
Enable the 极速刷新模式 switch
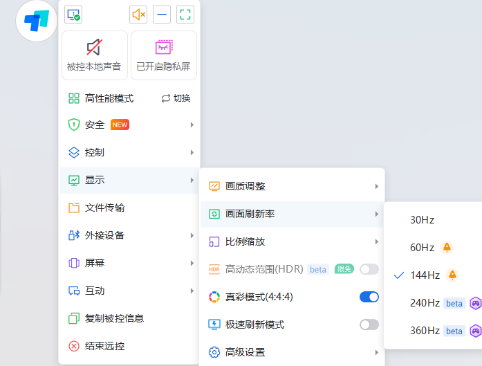click(369, 324)
